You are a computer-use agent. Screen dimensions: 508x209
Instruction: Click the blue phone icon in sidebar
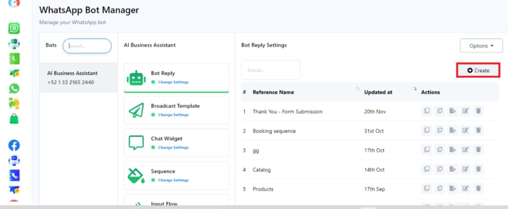pyautogui.click(x=14, y=175)
